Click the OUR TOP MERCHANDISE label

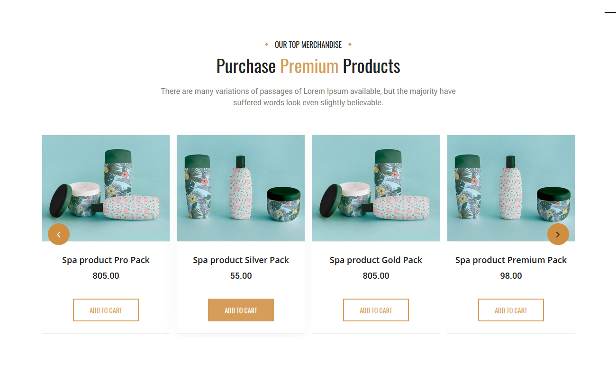point(308,45)
